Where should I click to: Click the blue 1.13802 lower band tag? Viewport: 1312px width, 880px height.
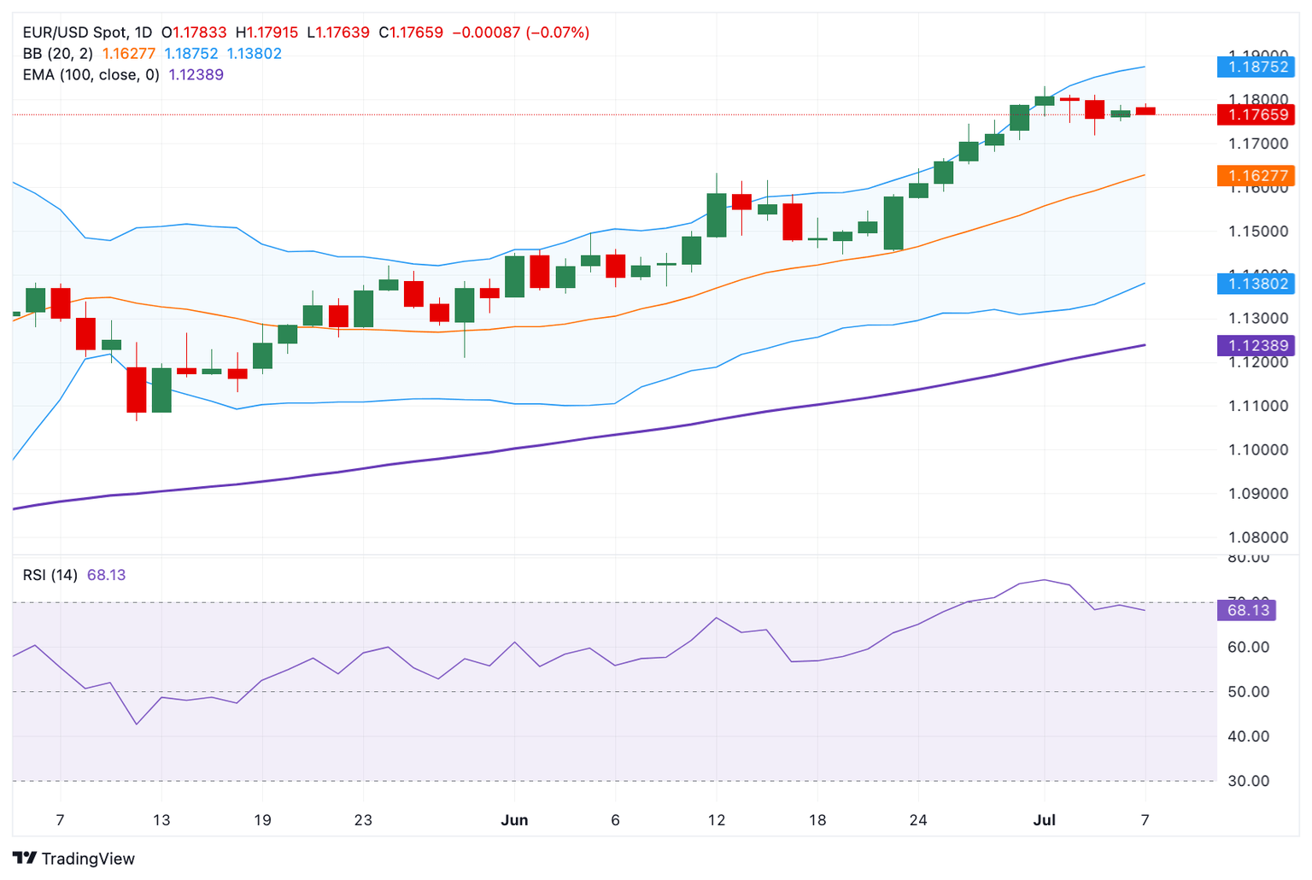coord(1256,283)
